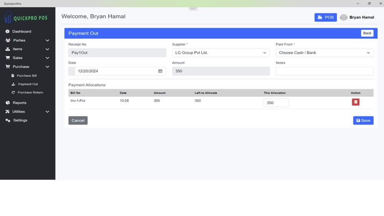384x216 pixels.
Task: Expand the Utilities sidebar chevron
Action: (47, 112)
